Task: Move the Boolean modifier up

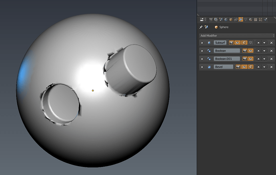Action: point(258,51)
